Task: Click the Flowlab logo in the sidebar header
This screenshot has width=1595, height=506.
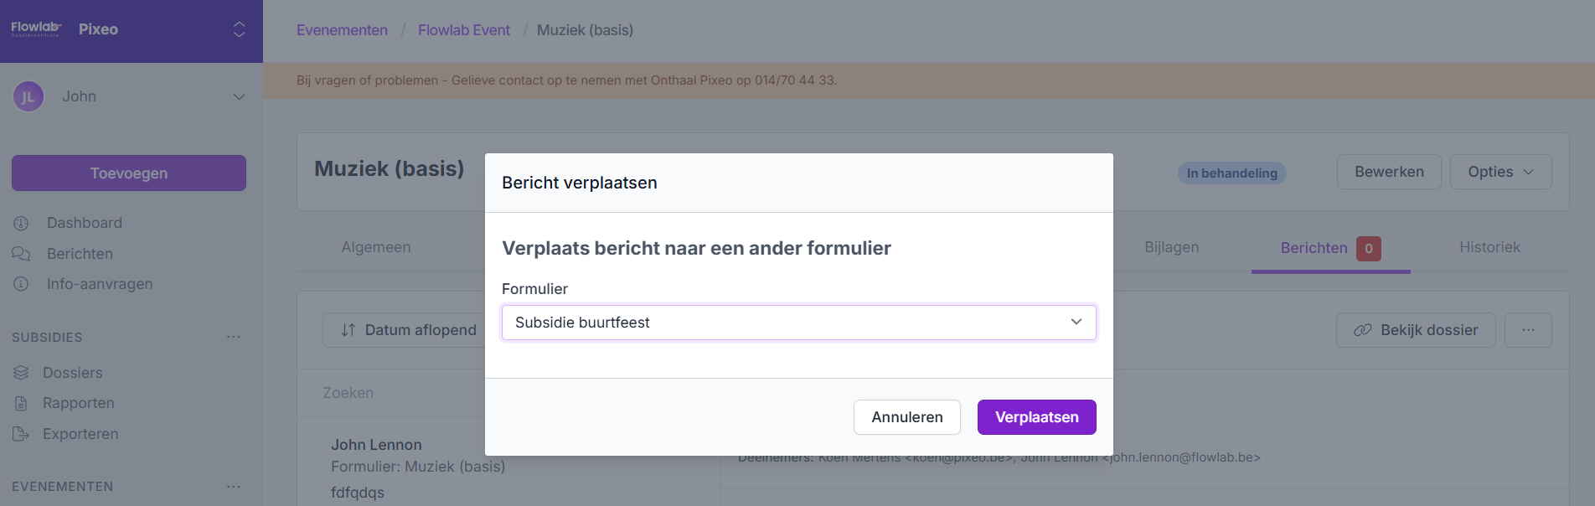Action: [x=35, y=28]
